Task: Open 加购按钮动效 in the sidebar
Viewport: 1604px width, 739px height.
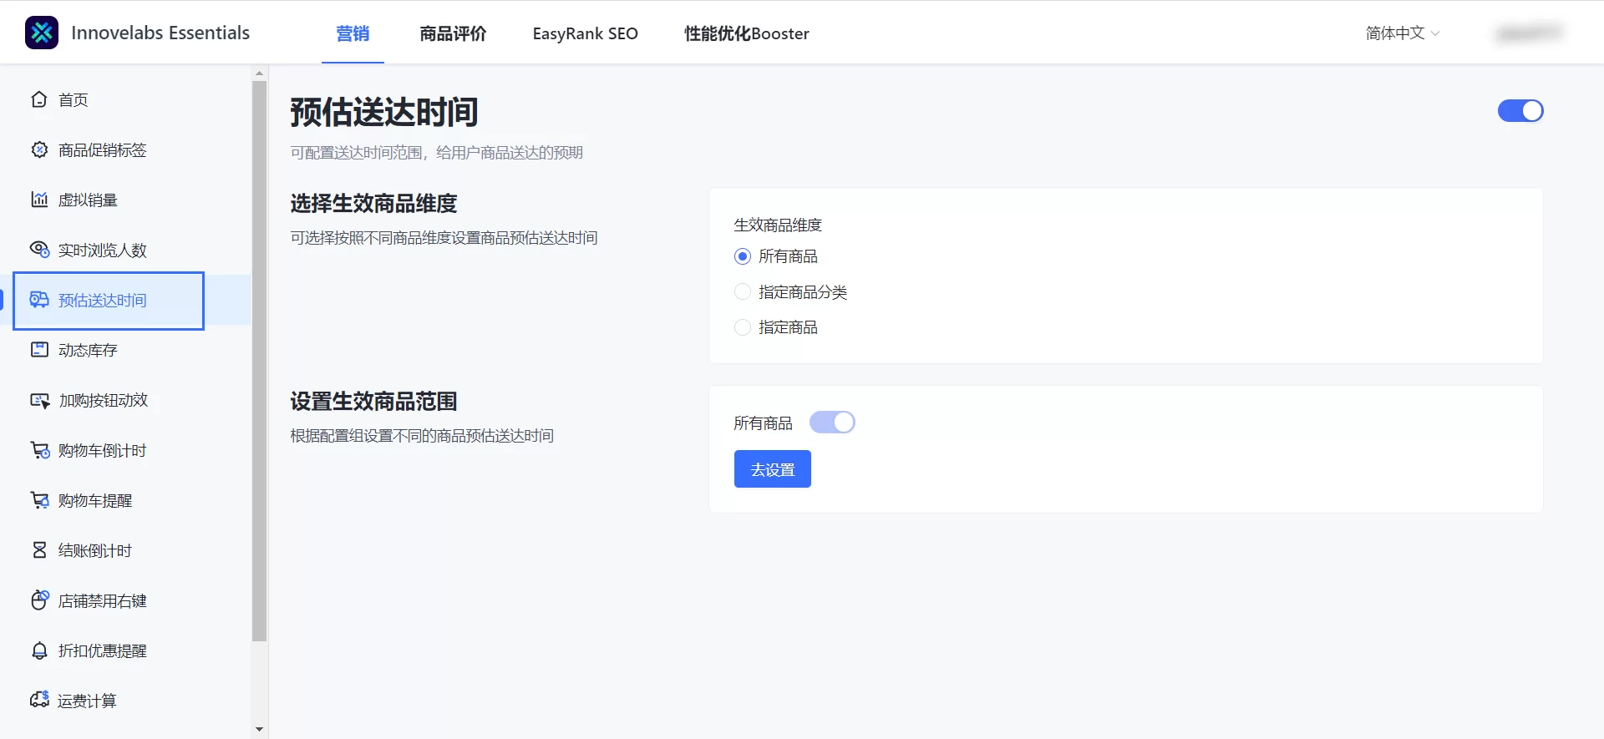Action: click(x=125, y=400)
